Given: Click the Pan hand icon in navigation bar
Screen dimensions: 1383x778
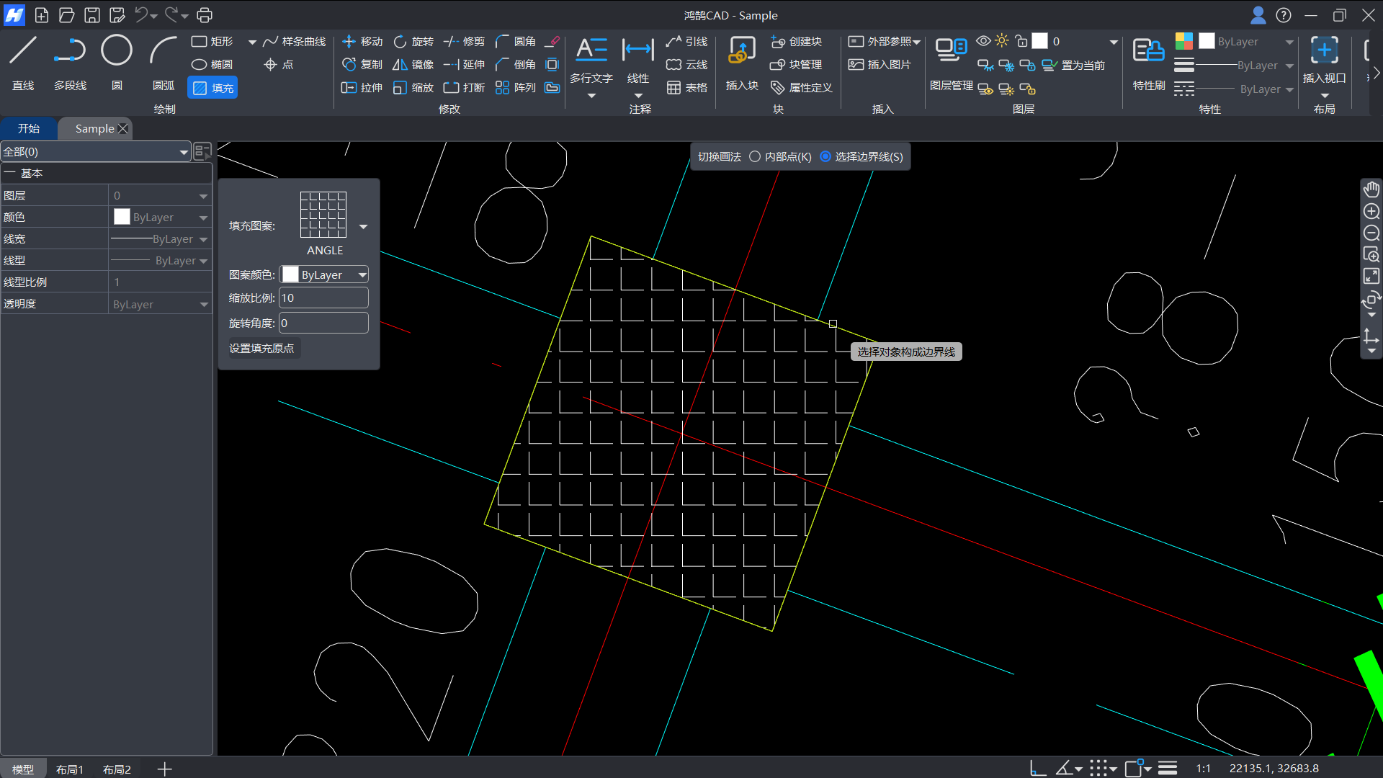Looking at the screenshot, I should coord(1371,189).
